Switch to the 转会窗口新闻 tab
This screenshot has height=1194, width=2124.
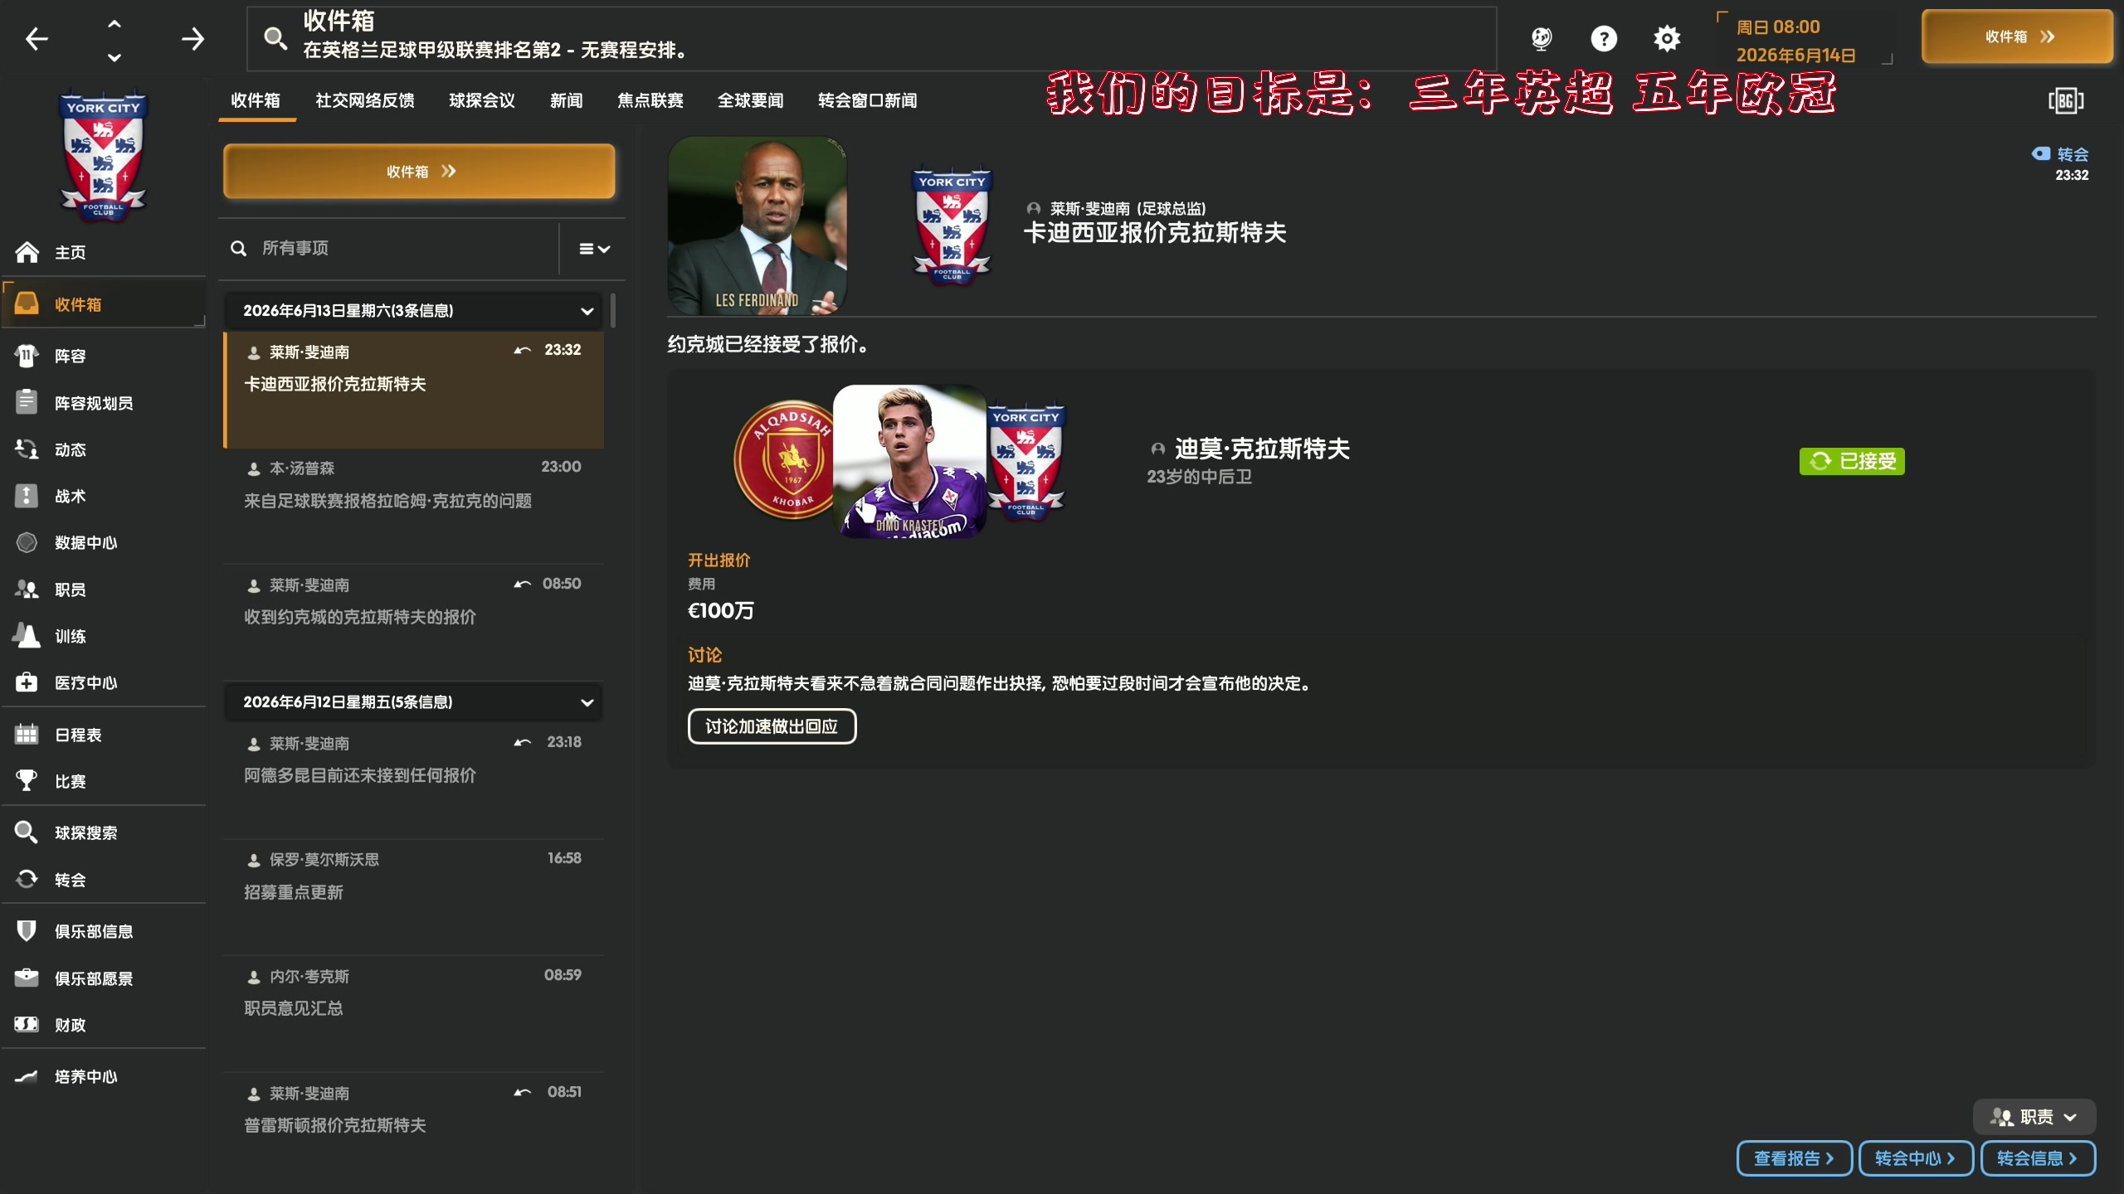(x=866, y=100)
